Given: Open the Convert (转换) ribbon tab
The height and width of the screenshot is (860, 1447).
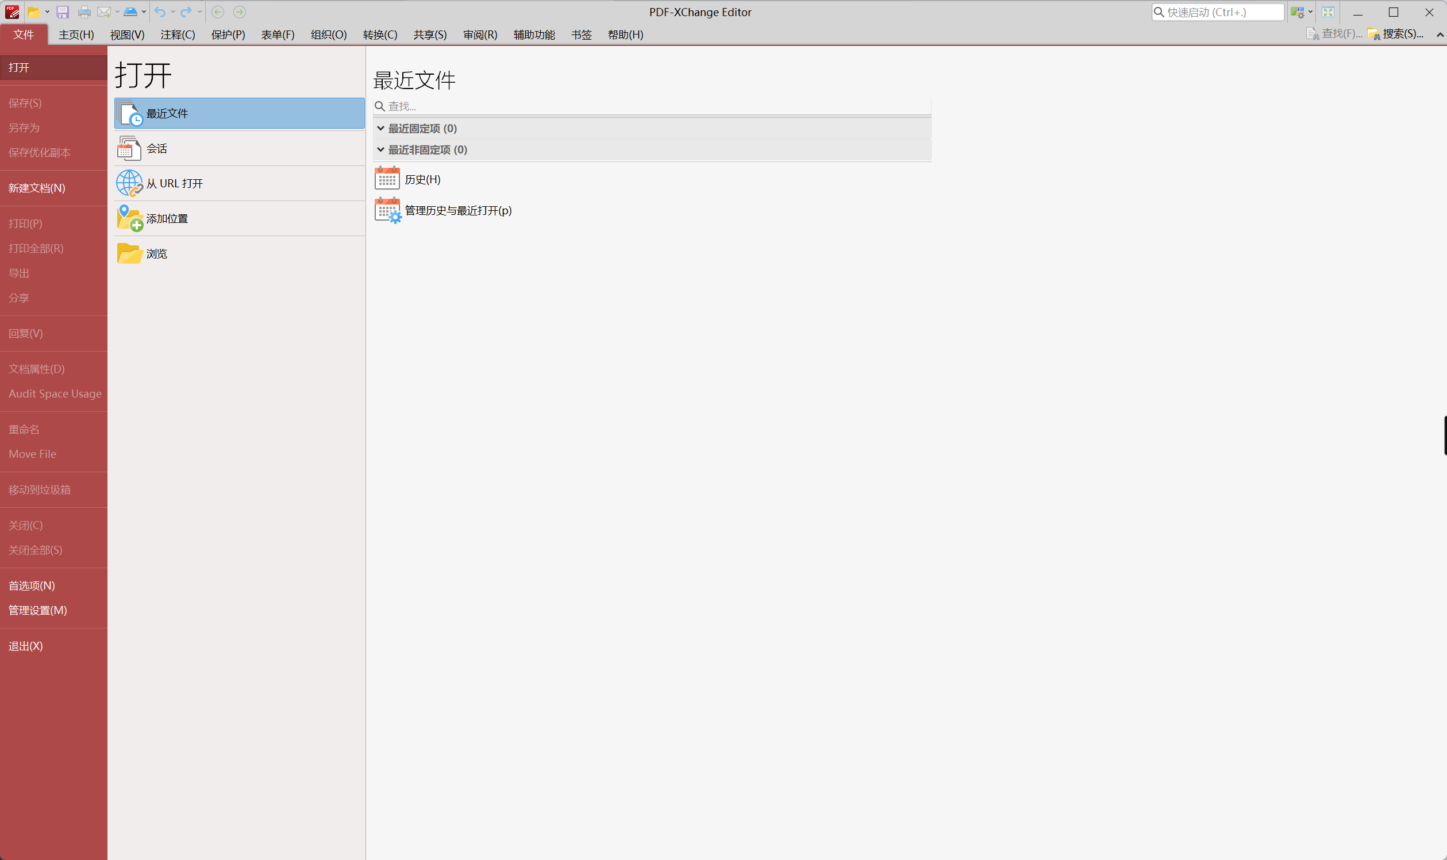Looking at the screenshot, I should pyautogui.click(x=380, y=35).
